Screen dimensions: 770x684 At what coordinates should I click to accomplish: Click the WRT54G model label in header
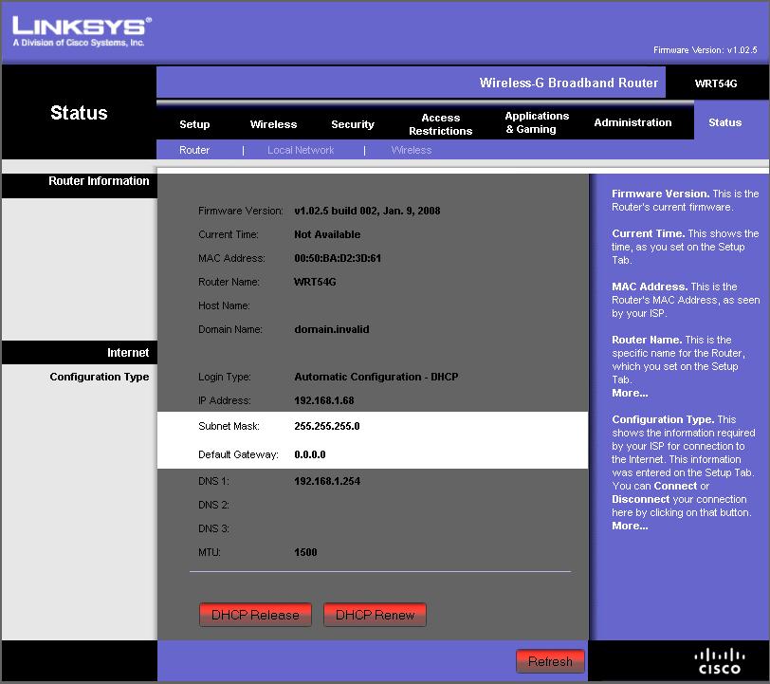tap(716, 83)
